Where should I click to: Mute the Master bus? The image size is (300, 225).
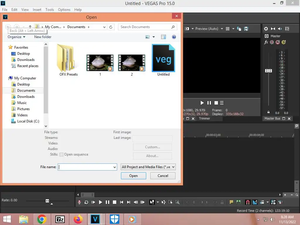coord(278,42)
